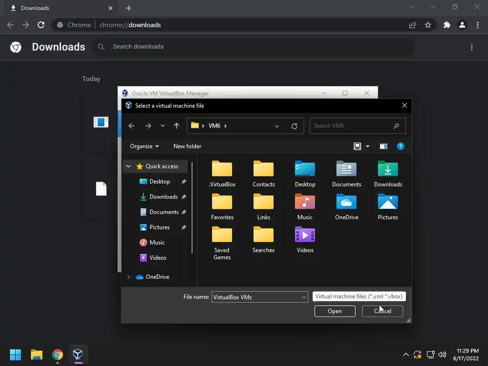Image resolution: width=488 pixels, height=366 pixels.
Task: Click the File name text field
Action: point(256,297)
